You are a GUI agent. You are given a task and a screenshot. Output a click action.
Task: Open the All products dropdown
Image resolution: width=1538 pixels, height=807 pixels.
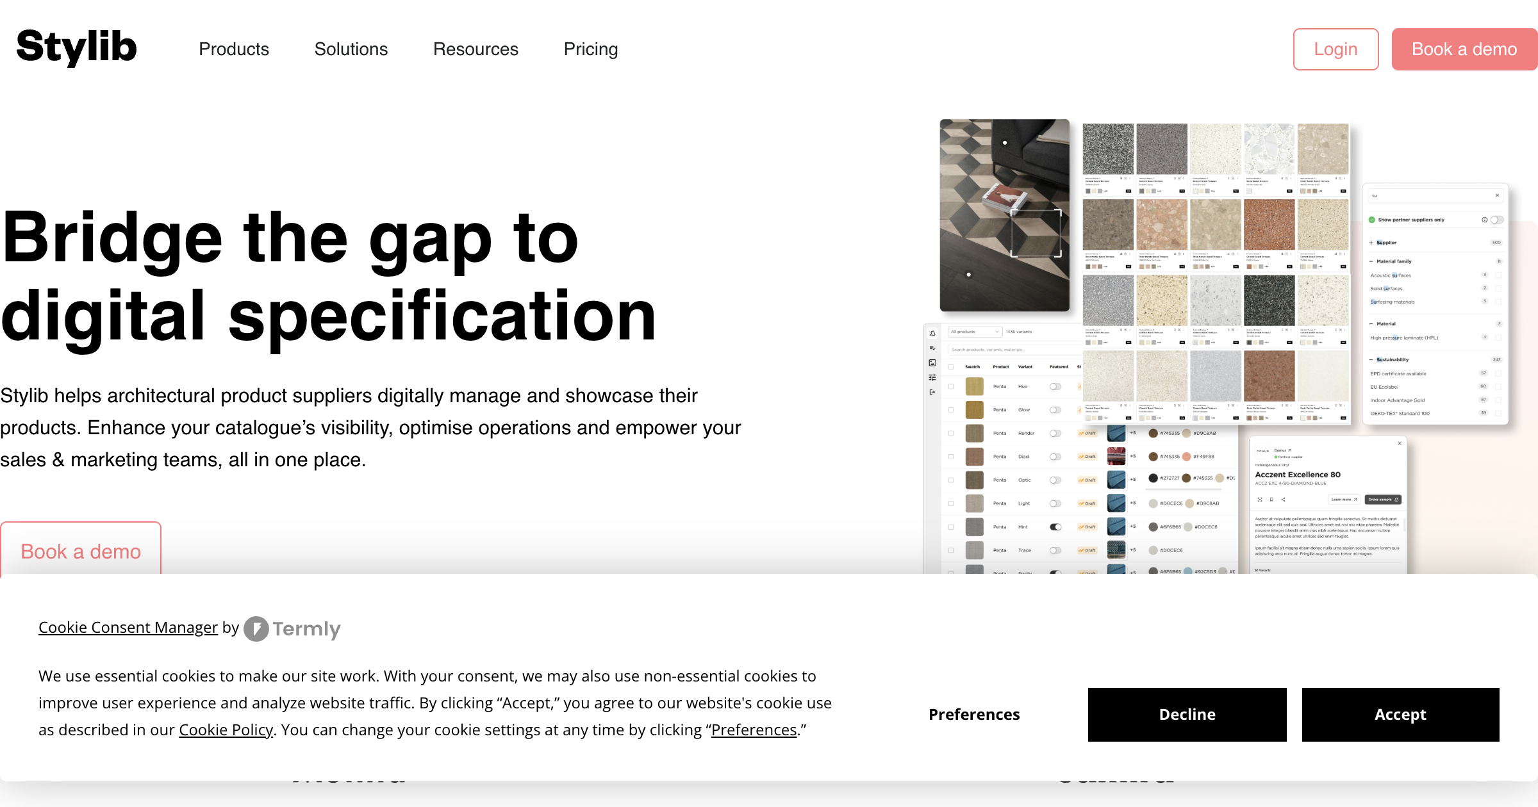pos(975,332)
